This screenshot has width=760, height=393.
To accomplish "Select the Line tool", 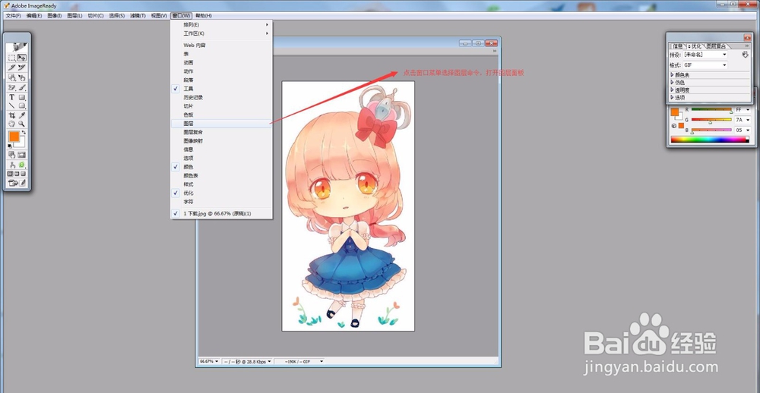I will click(11, 105).
